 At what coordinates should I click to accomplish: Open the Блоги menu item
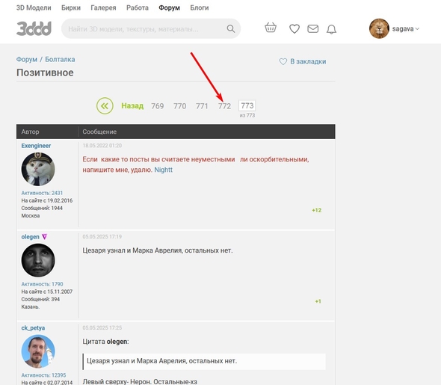(x=199, y=7)
